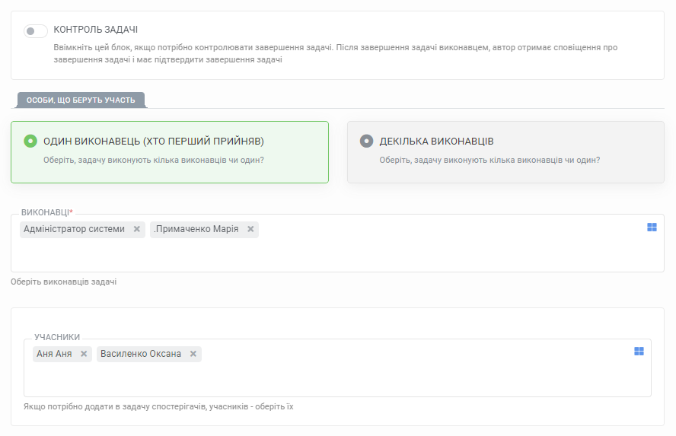This screenshot has height=436, width=676.
Task: Switch to Особи, що беруть участь tab
Action: pos(81,100)
